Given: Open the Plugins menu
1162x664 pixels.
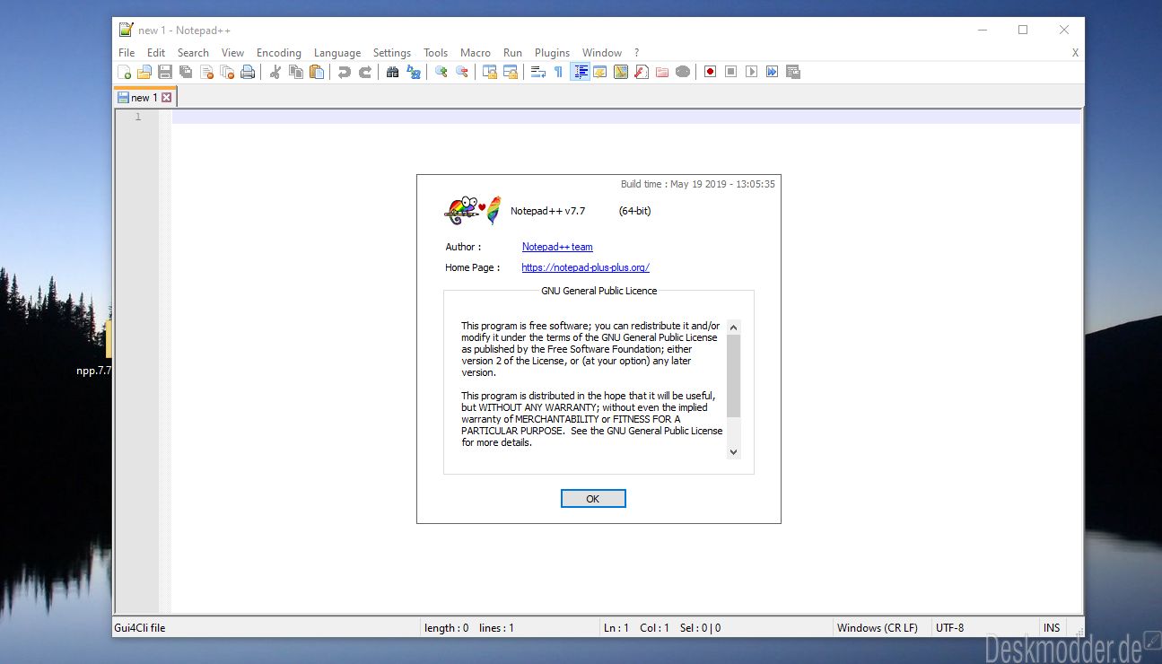Looking at the screenshot, I should click(553, 53).
